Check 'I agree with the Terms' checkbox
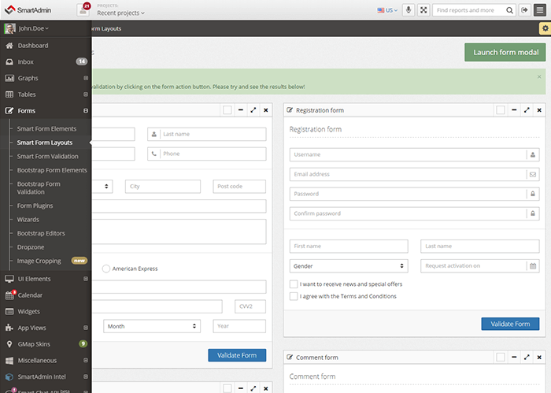This screenshot has width=551, height=393. click(294, 296)
